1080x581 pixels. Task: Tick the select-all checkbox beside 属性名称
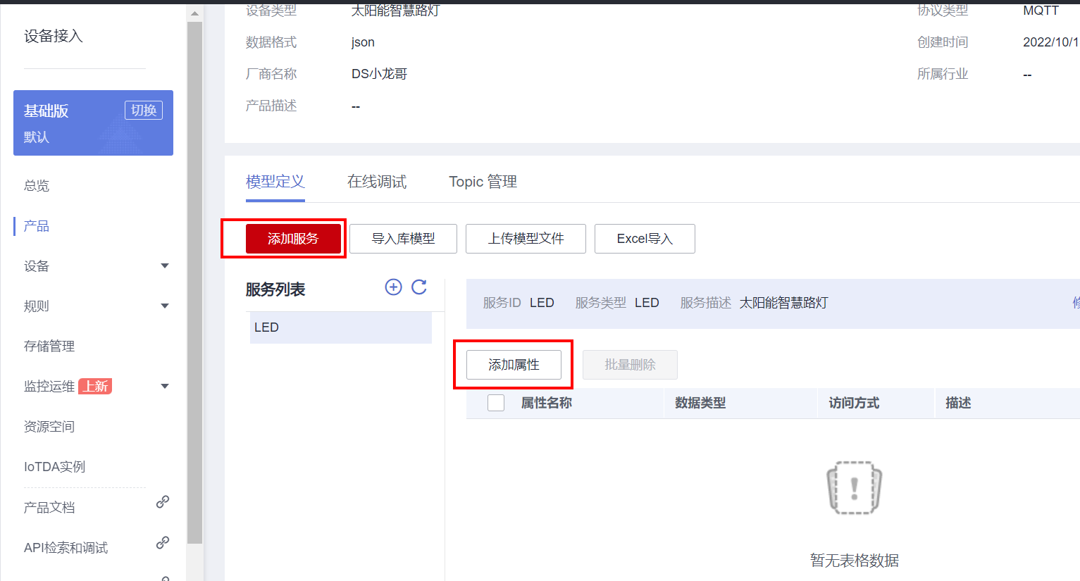(496, 403)
